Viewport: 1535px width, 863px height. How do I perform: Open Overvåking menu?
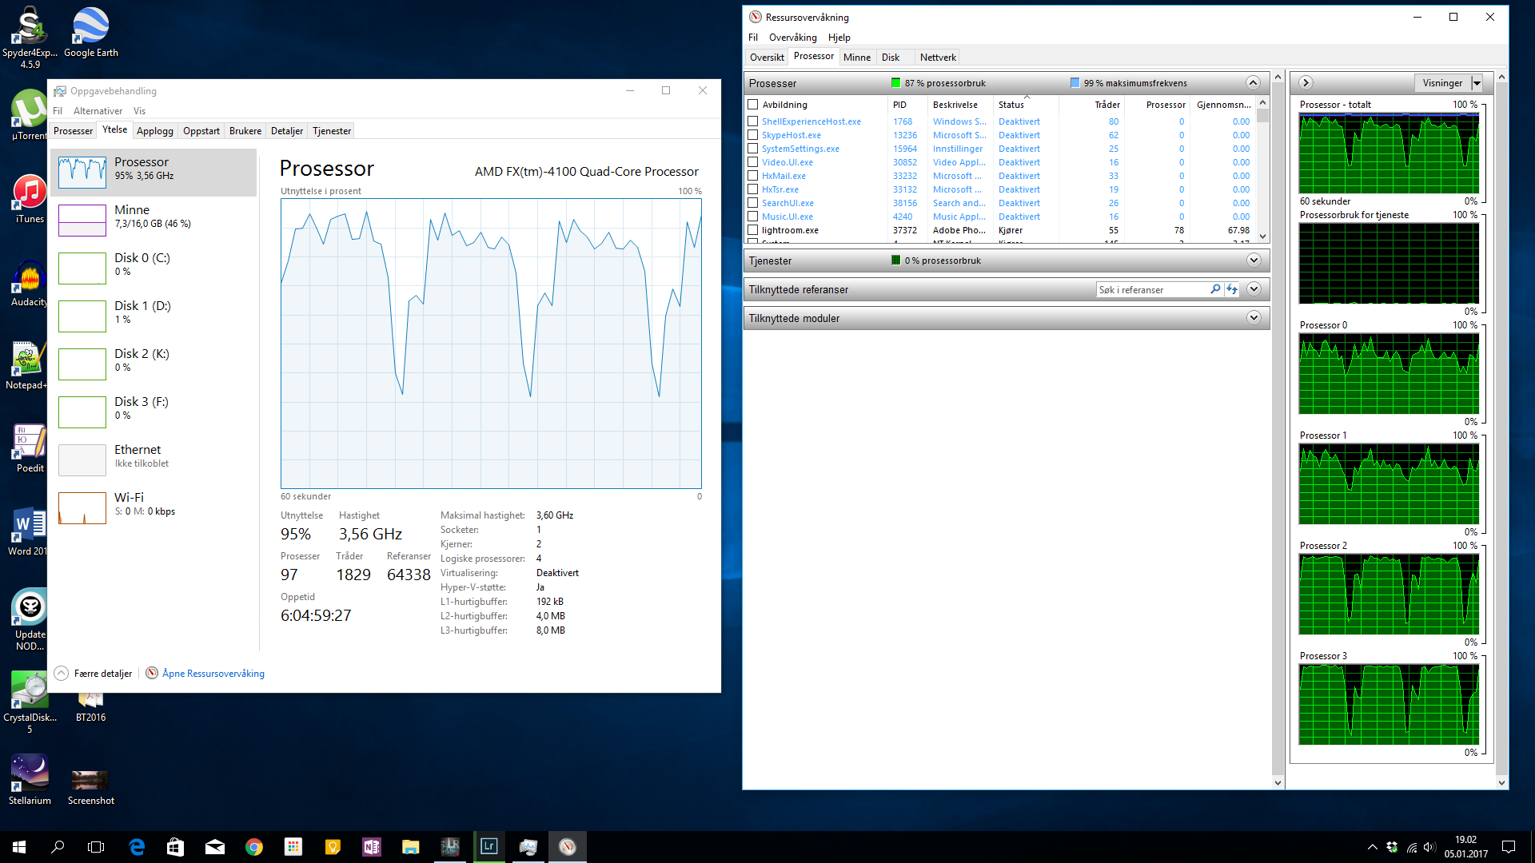792,38
